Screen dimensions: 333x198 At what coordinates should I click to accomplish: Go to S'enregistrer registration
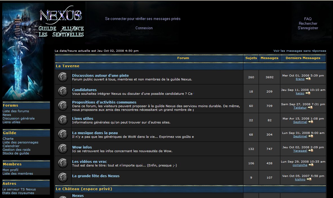click(308, 28)
